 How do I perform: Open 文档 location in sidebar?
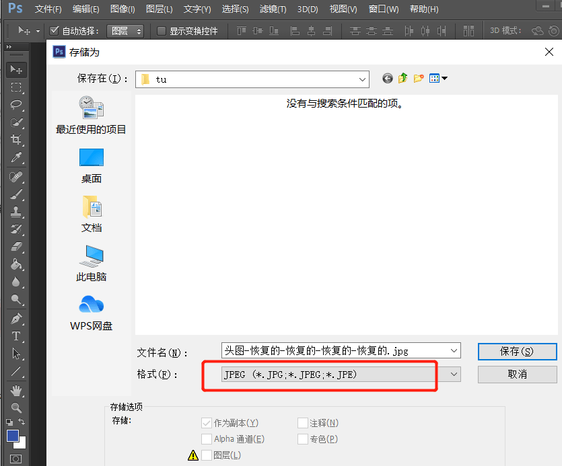[x=91, y=215]
